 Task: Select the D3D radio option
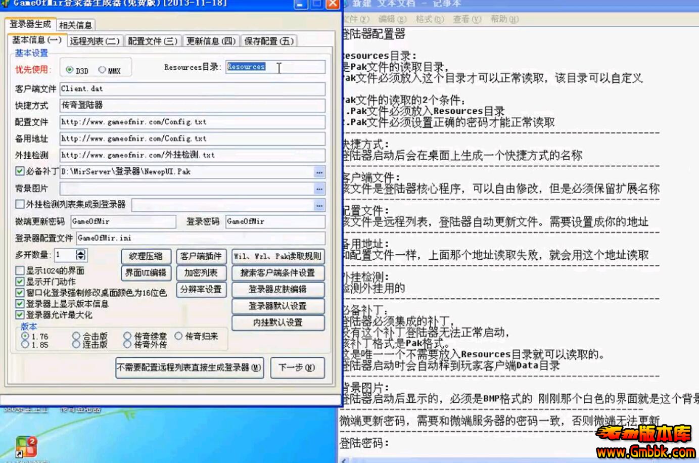(70, 70)
